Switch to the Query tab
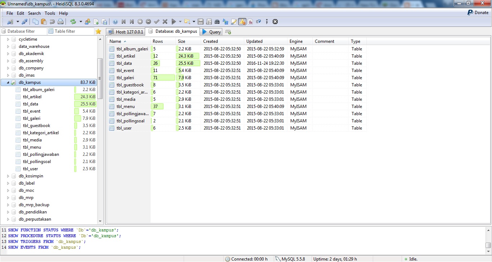This screenshot has width=492, height=262. tap(211, 31)
